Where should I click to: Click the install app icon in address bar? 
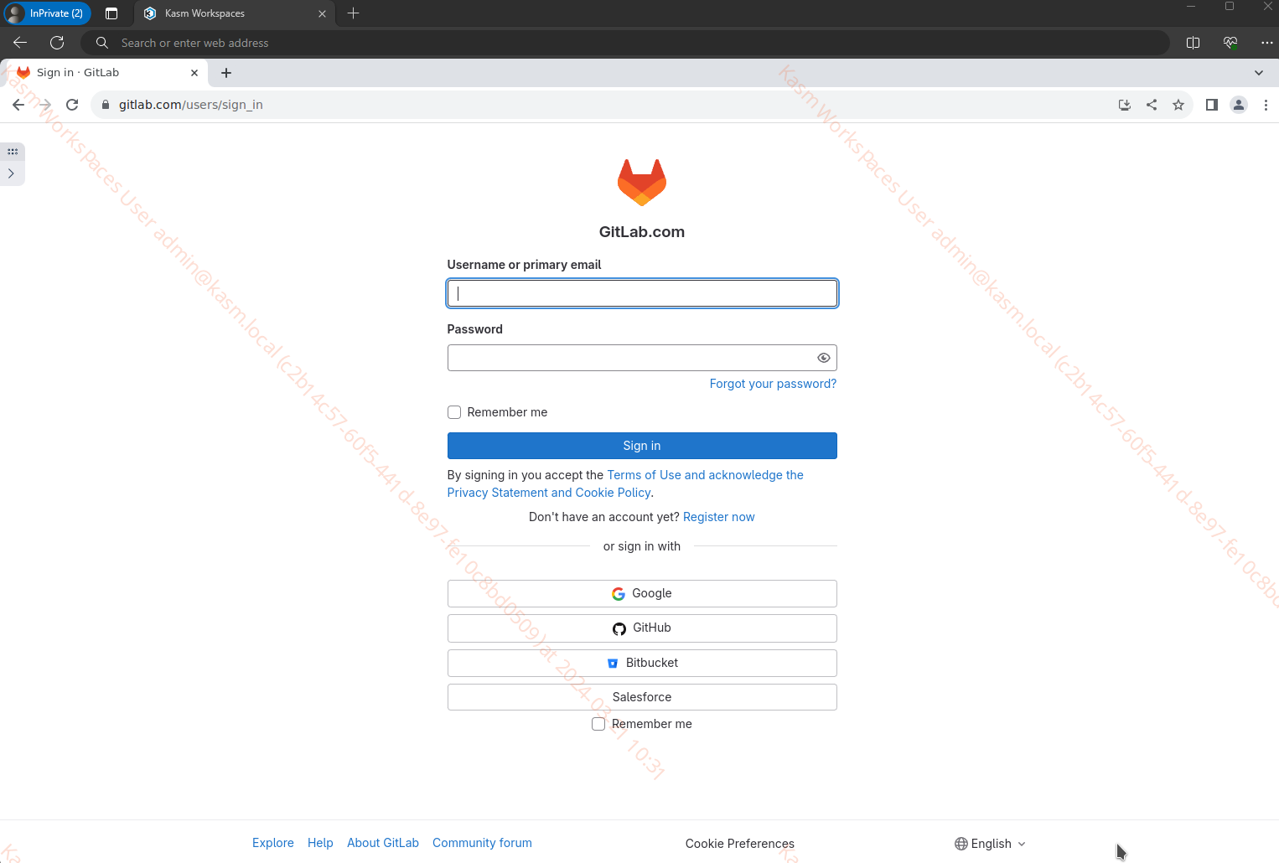[1125, 105]
